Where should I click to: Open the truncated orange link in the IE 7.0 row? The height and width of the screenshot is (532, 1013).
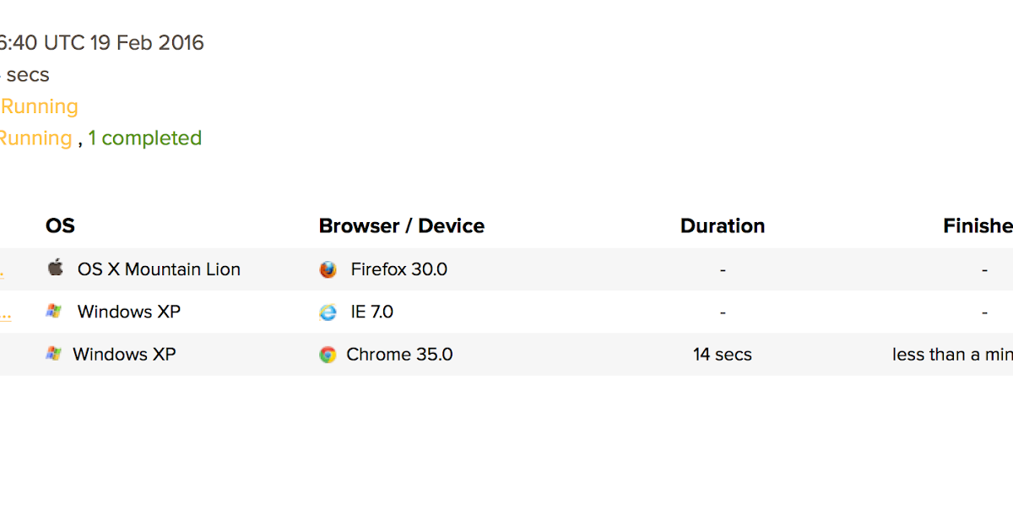5,314
